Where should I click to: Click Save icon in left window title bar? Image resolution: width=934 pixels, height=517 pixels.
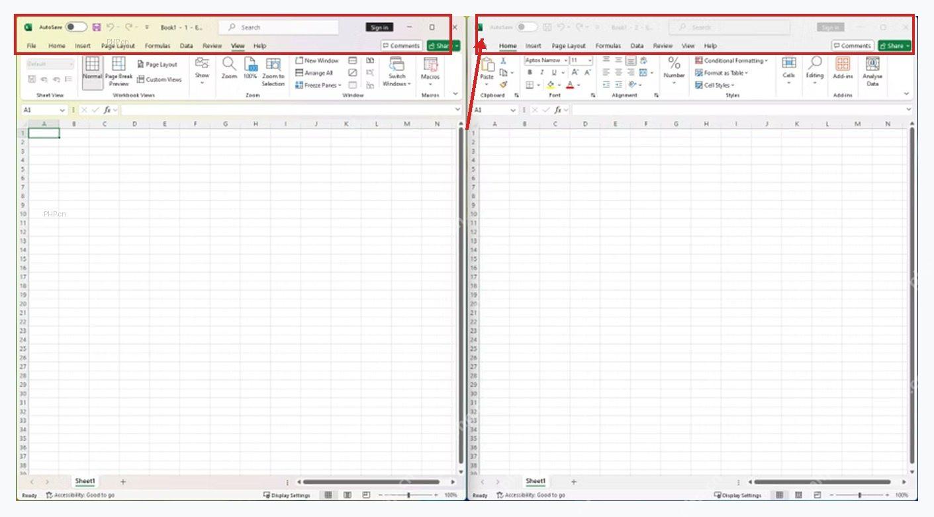pyautogui.click(x=97, y=27)
